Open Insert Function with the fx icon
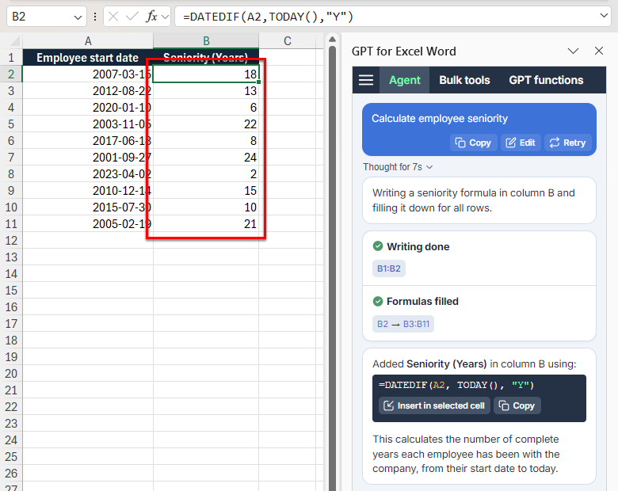 151,17
